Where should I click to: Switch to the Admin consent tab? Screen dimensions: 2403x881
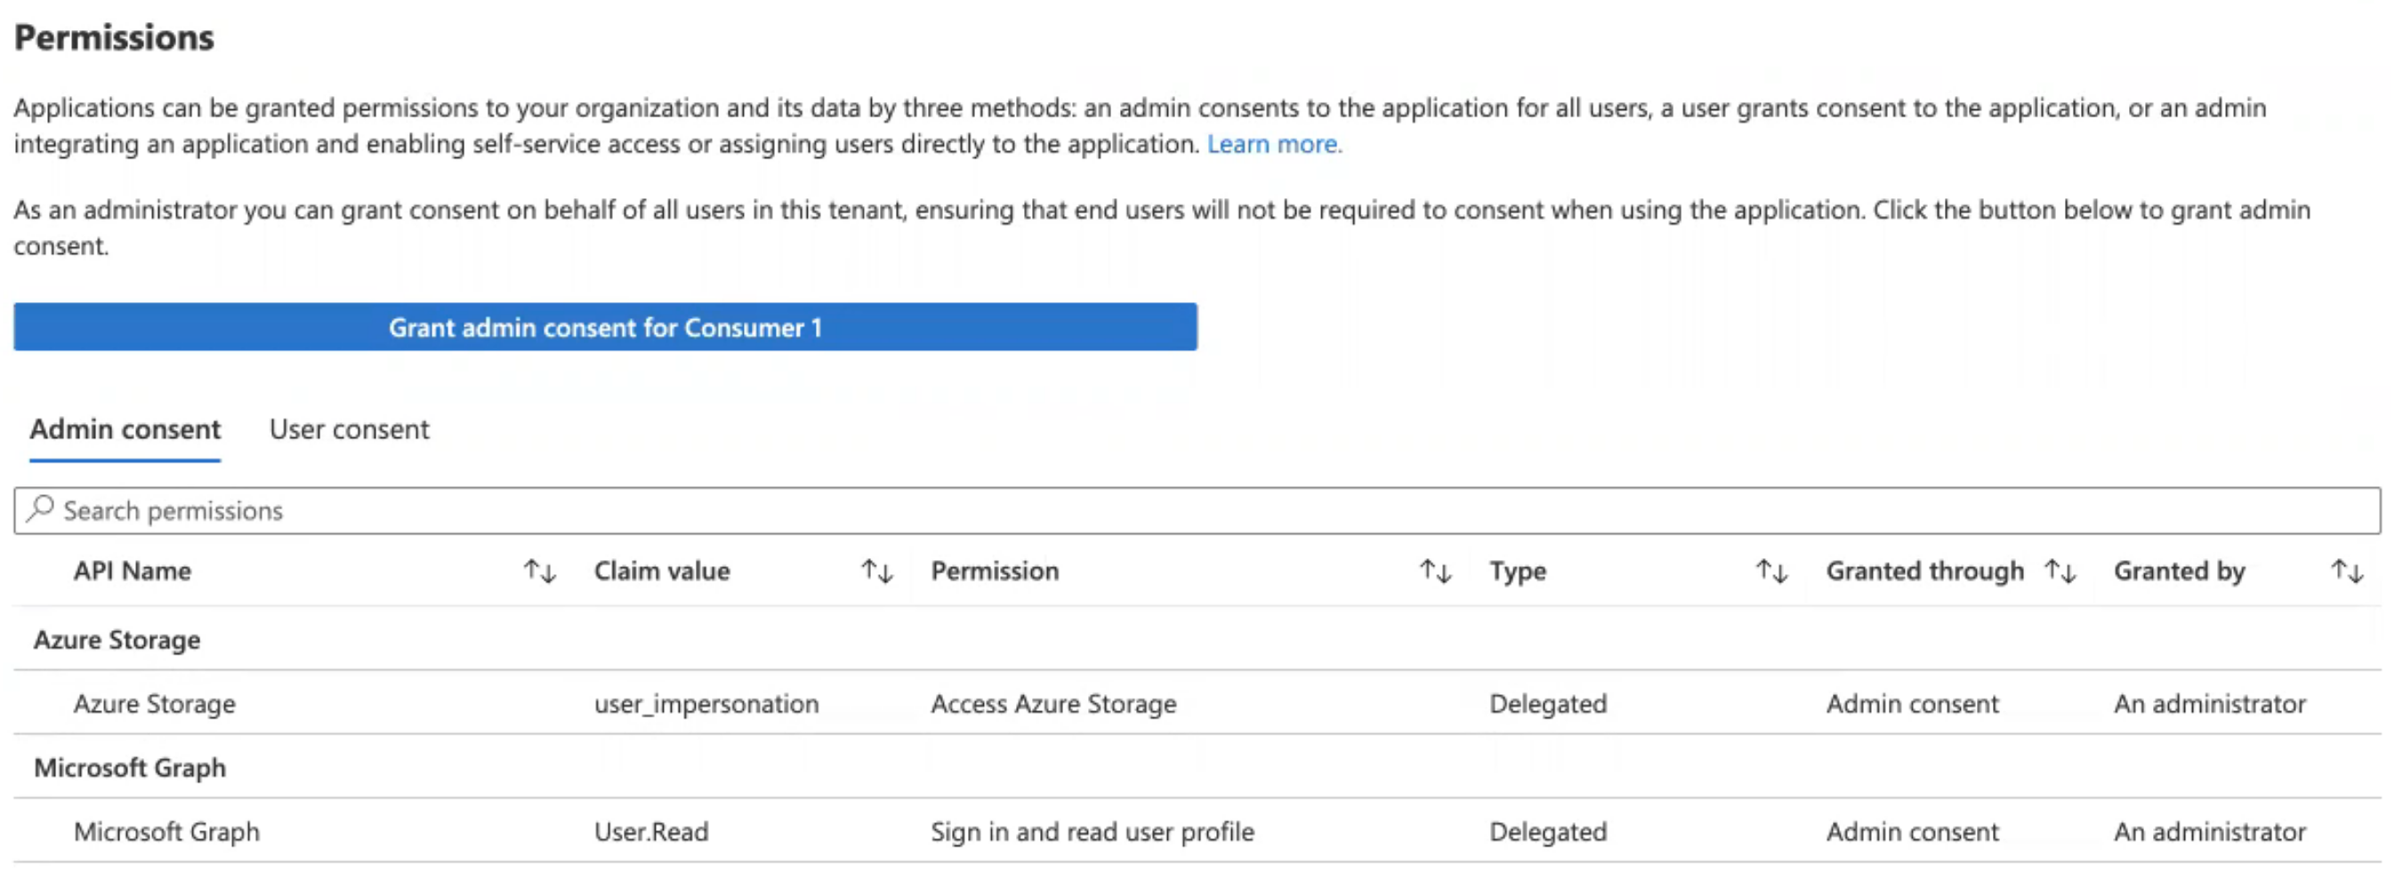point(125,429)
